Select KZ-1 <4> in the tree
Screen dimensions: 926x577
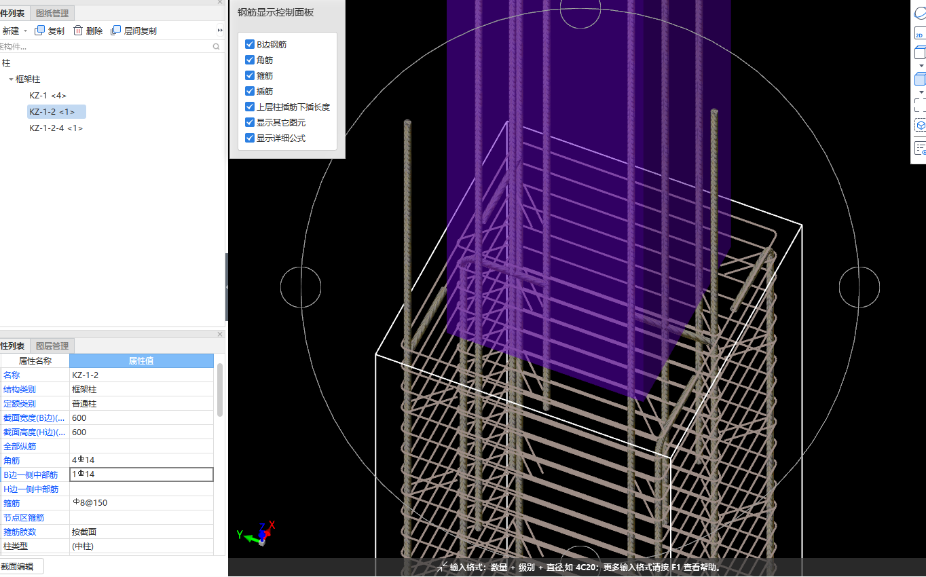(48, 96)
